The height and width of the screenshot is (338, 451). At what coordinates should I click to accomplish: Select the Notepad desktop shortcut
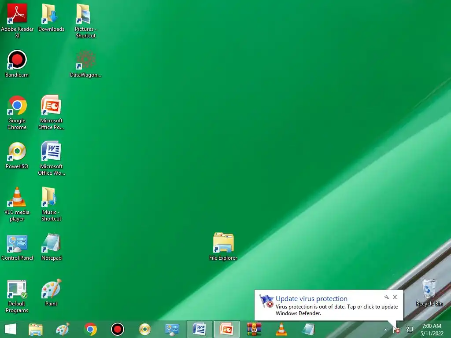click(51, 247)
